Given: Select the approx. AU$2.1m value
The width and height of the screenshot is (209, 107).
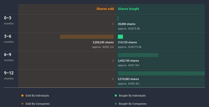Looking at the screenshot, I should pos(103,47).
